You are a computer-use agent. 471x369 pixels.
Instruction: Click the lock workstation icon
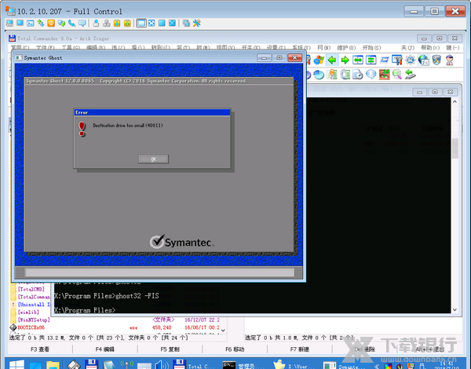96,23
